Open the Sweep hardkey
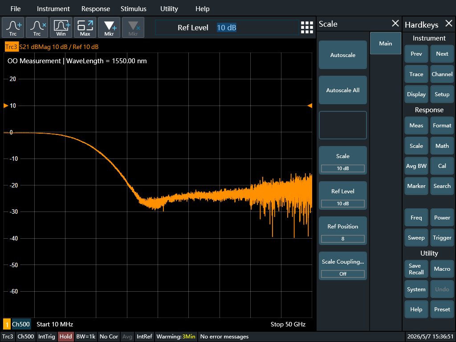The height and width of the screenshot is (342, 456). point(416,238)
